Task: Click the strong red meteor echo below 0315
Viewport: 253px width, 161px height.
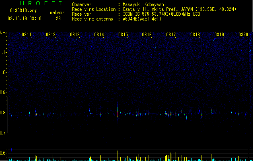Action: tap(117, 113)
